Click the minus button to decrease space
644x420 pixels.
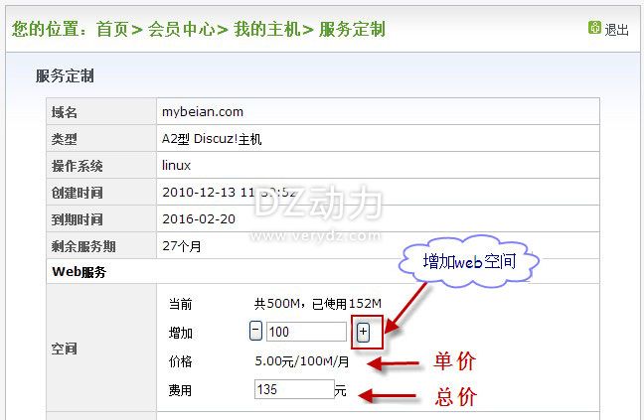[x=255, y=333]
